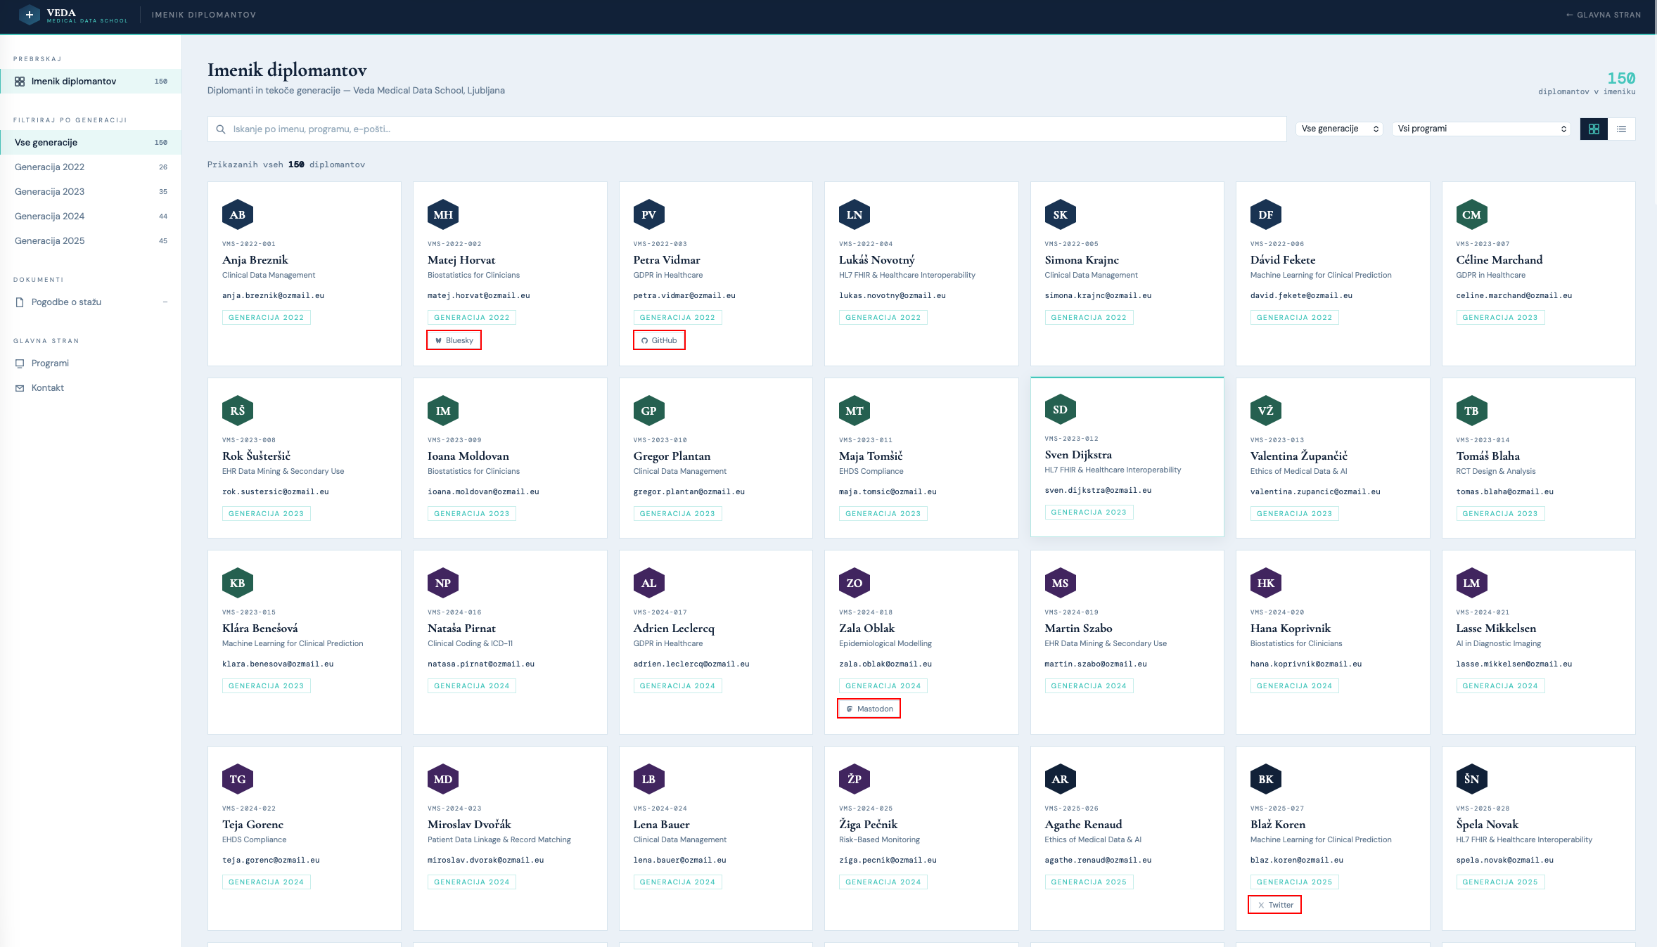Switch to list view icon
The image size is (1657, 947).
coord(1622,129)
